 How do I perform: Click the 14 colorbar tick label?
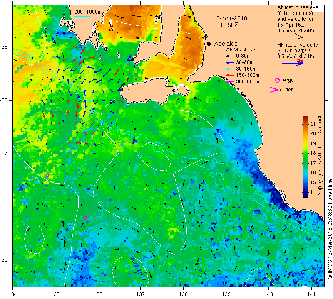pos(313,192)
